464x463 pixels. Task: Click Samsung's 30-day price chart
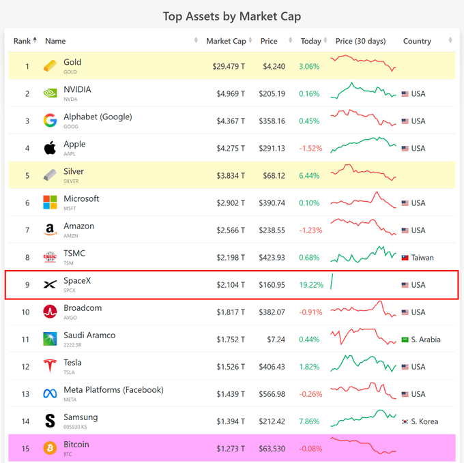click(x=364, y=419)
